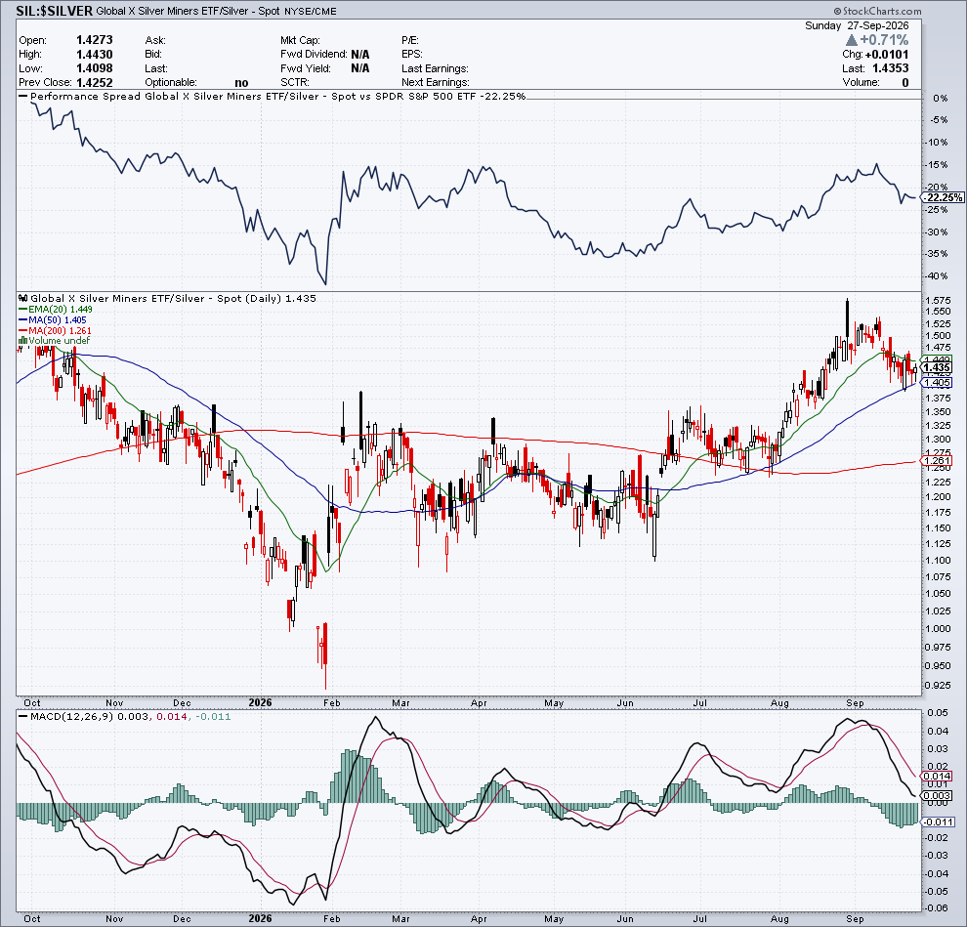Click the 0.014 MACD signal axis tag

pos(938,777)
